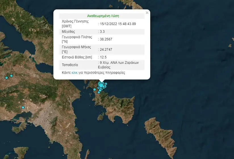The width and height of the screenshot is (234, 159).
Task: Close the earthquake info popup
Action: pyautogui.click(x=147, y=13)
